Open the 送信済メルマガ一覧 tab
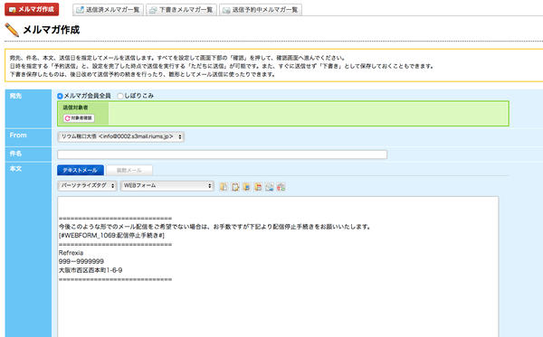Screen dimensions: 543x337 coord(108,10)
